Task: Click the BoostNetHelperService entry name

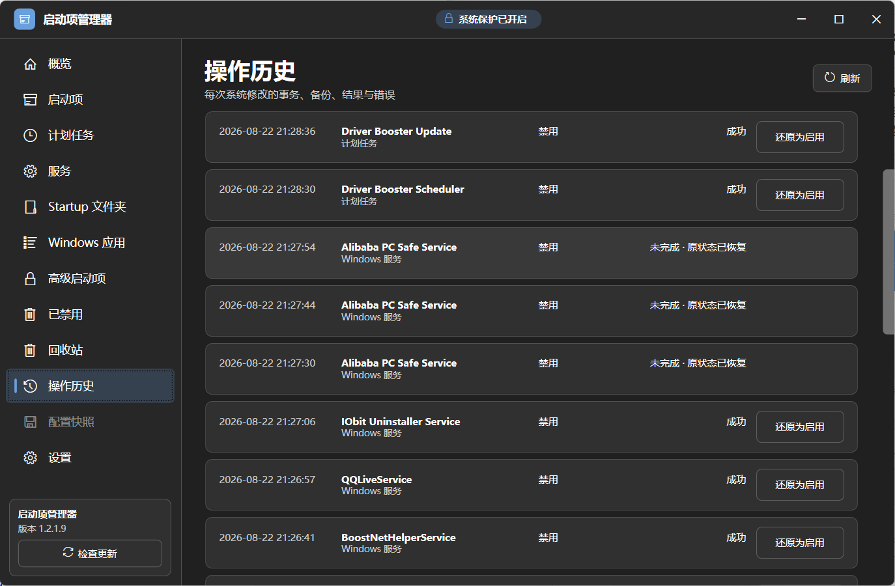Action: click(399, 537)
